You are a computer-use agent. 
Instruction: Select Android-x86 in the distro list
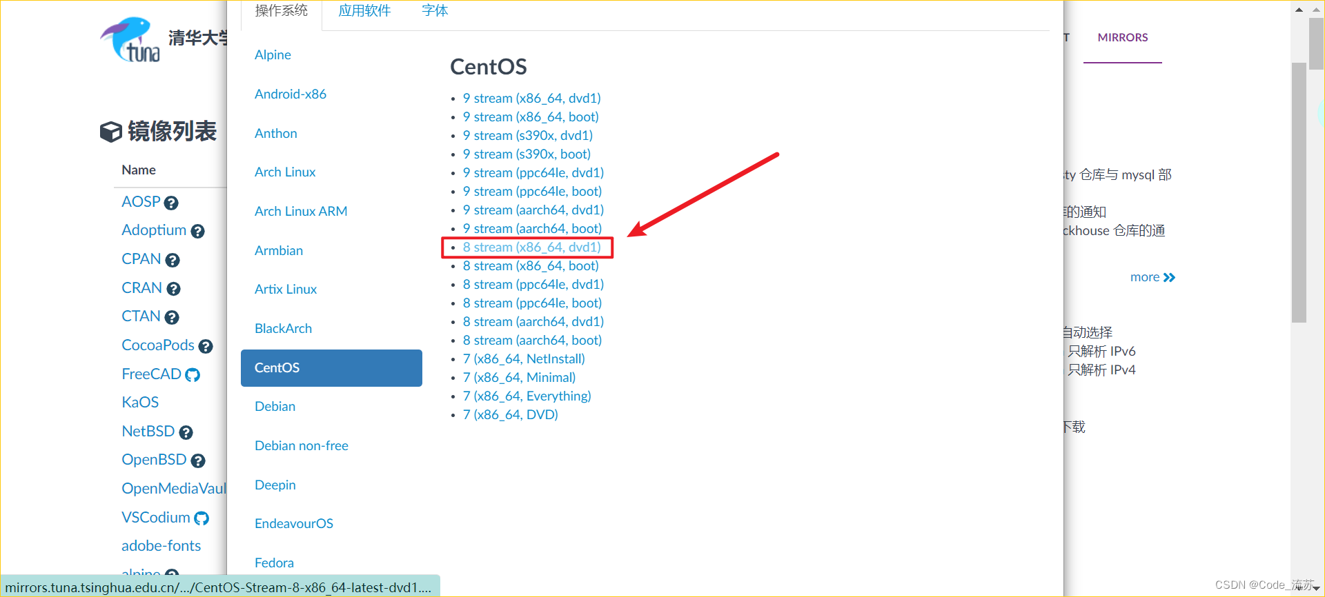point(291,94)
